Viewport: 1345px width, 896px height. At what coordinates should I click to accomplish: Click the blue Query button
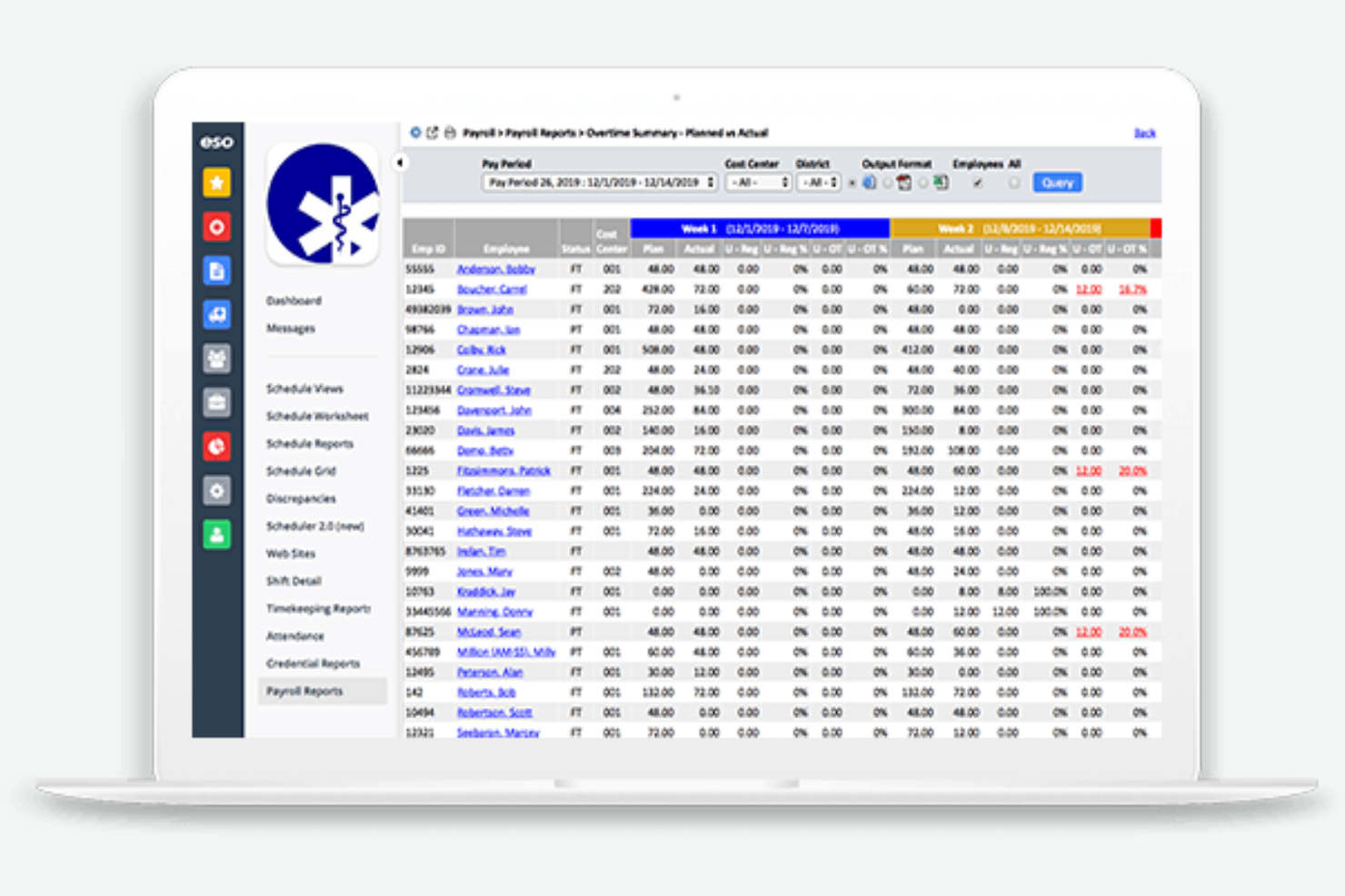tap(1058, 182)
